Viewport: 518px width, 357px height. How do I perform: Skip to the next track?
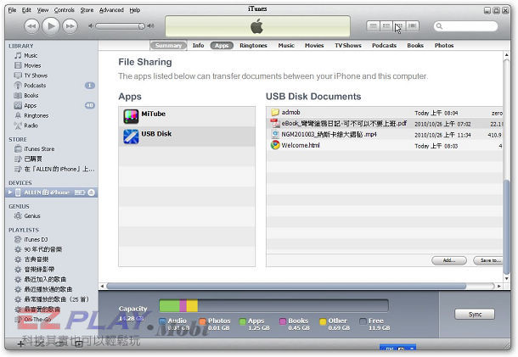click(x=70, y=26)
